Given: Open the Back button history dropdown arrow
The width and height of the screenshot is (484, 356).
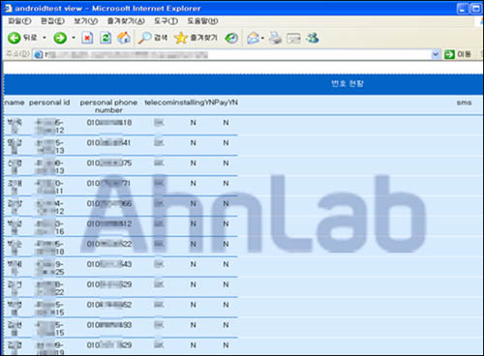Looking at the screenshot, I should pyautogui.click(x=45, y=38).
